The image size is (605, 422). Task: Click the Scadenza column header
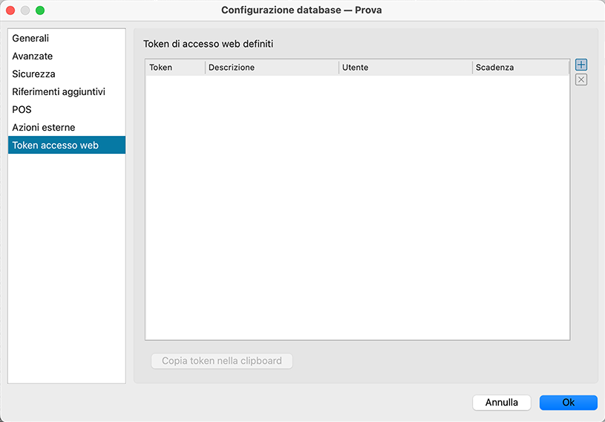tap(520, 68)
